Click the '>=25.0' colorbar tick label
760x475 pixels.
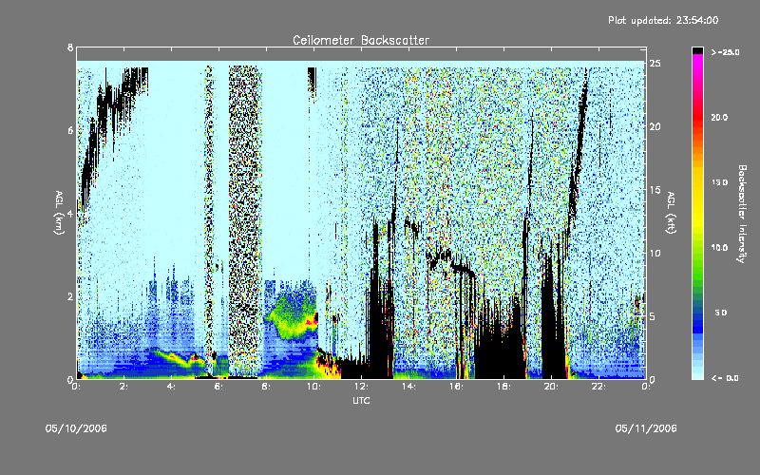725,52
